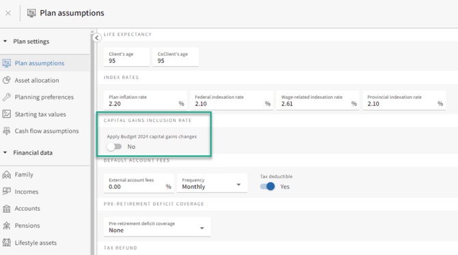Click the Plan assumptions header icon

click(x=31, y=13)
